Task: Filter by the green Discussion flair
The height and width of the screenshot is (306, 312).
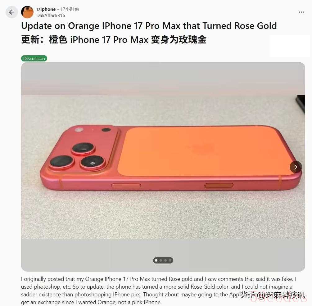Action: point(34,58)
